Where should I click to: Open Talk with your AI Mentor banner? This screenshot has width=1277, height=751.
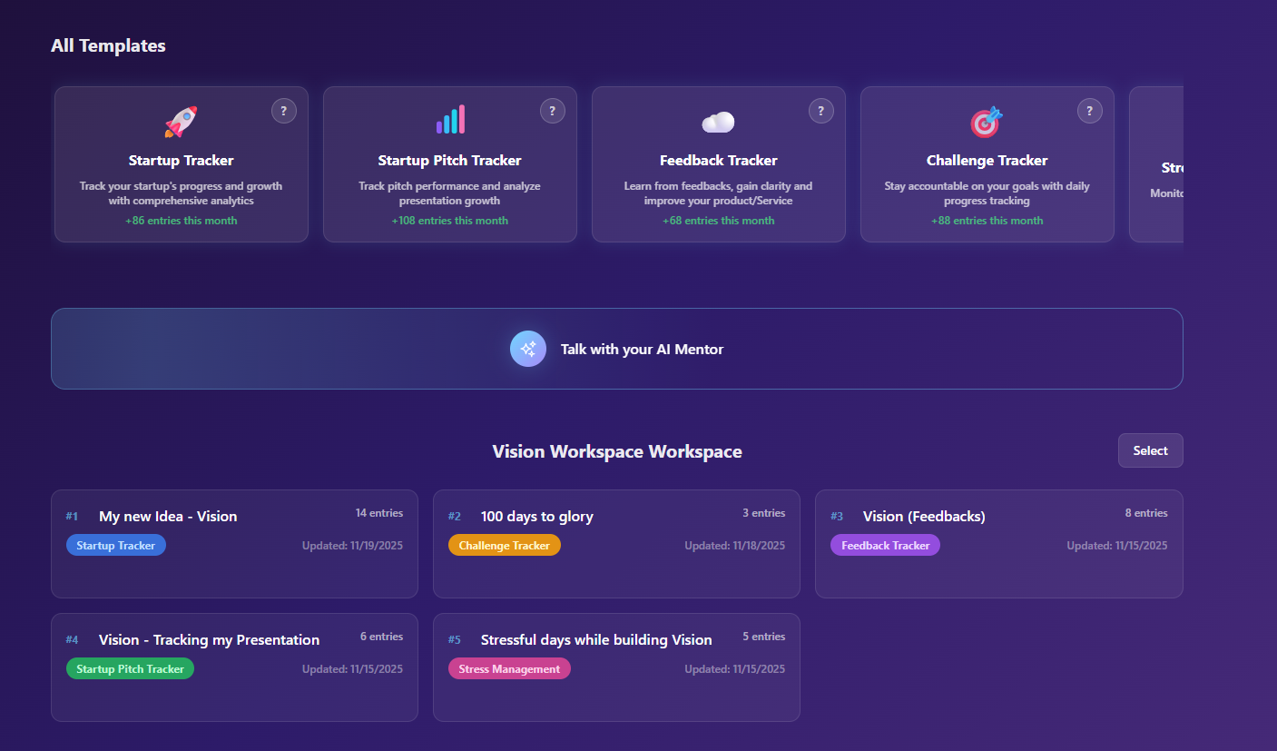[x=642, y=350]
